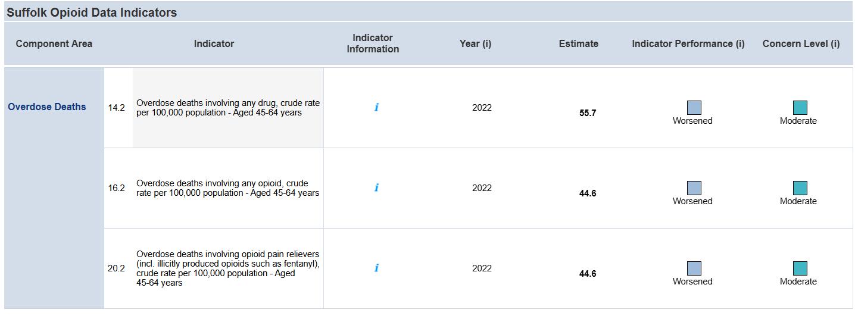Screen dimensions: 855x319
Task: Open info icon for indicator 16.2
Action: tap(376, 188)
